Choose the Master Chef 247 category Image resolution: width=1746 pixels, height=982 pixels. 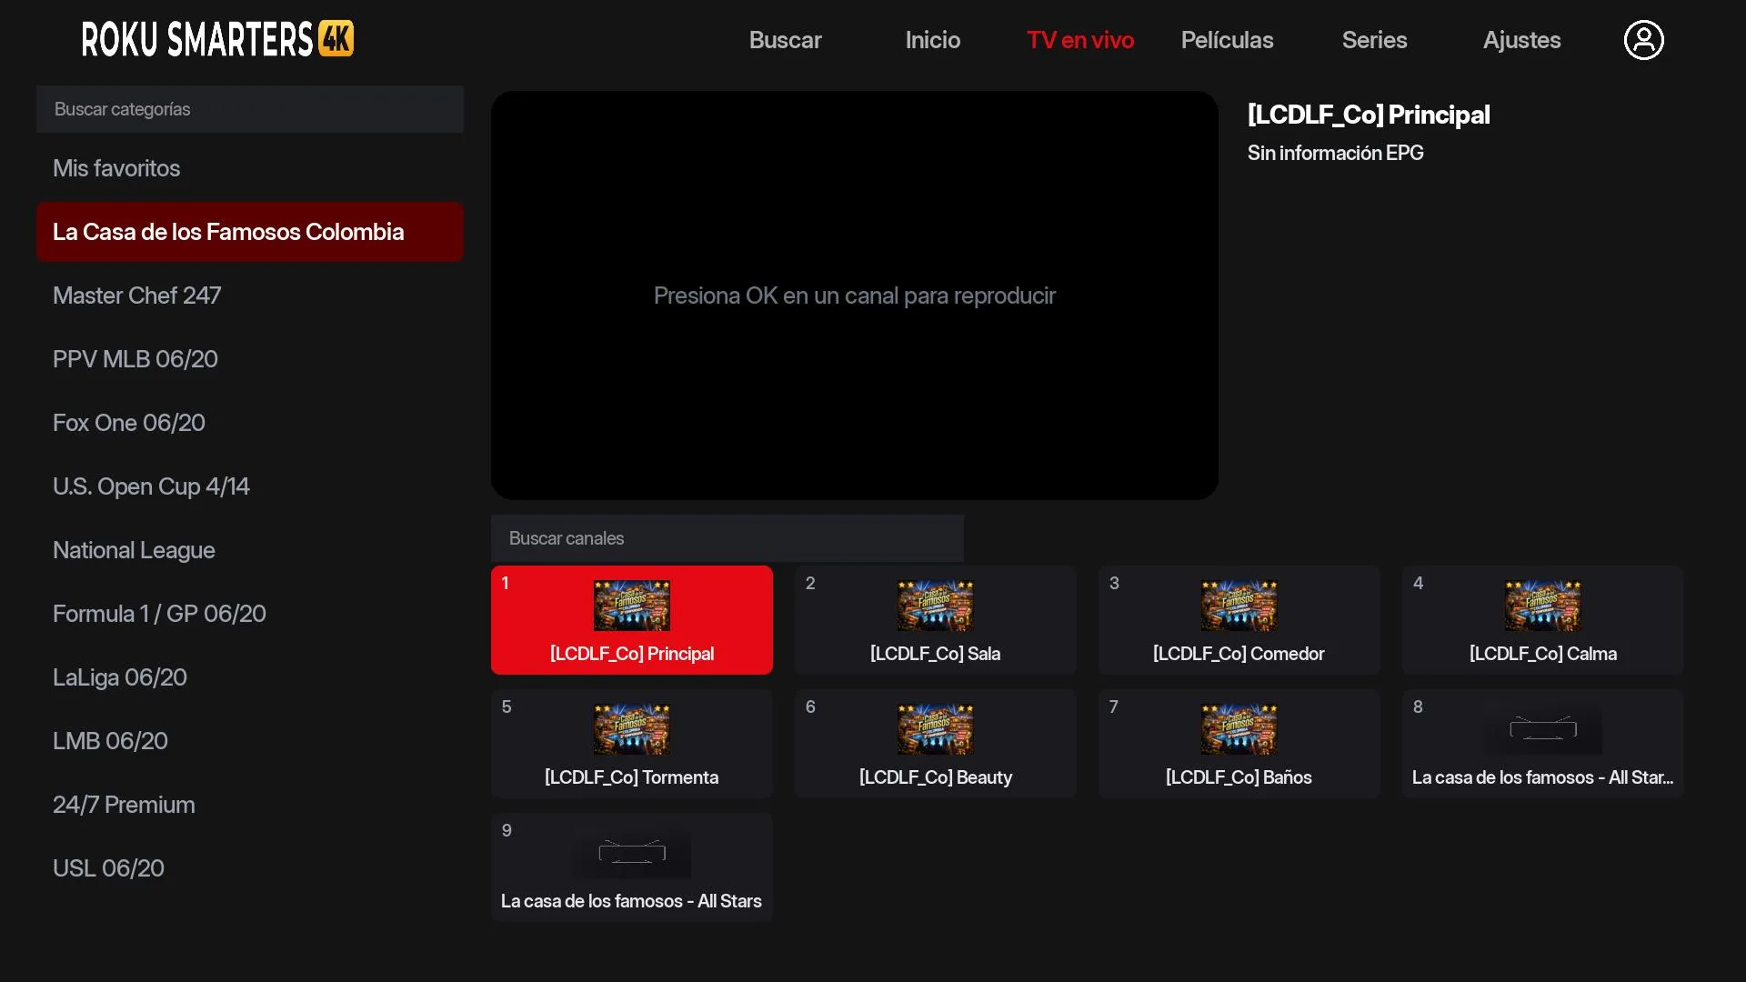pyautogui.click(x=250, y=296)
